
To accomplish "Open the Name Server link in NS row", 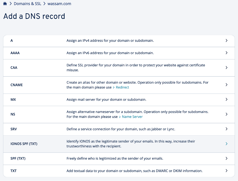I will pos(132,117).
